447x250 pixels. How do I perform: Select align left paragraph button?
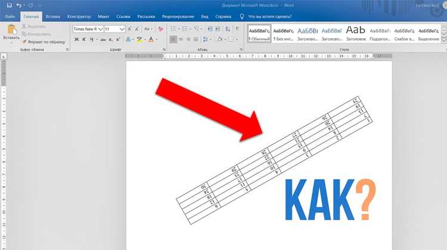click(173, 39)
